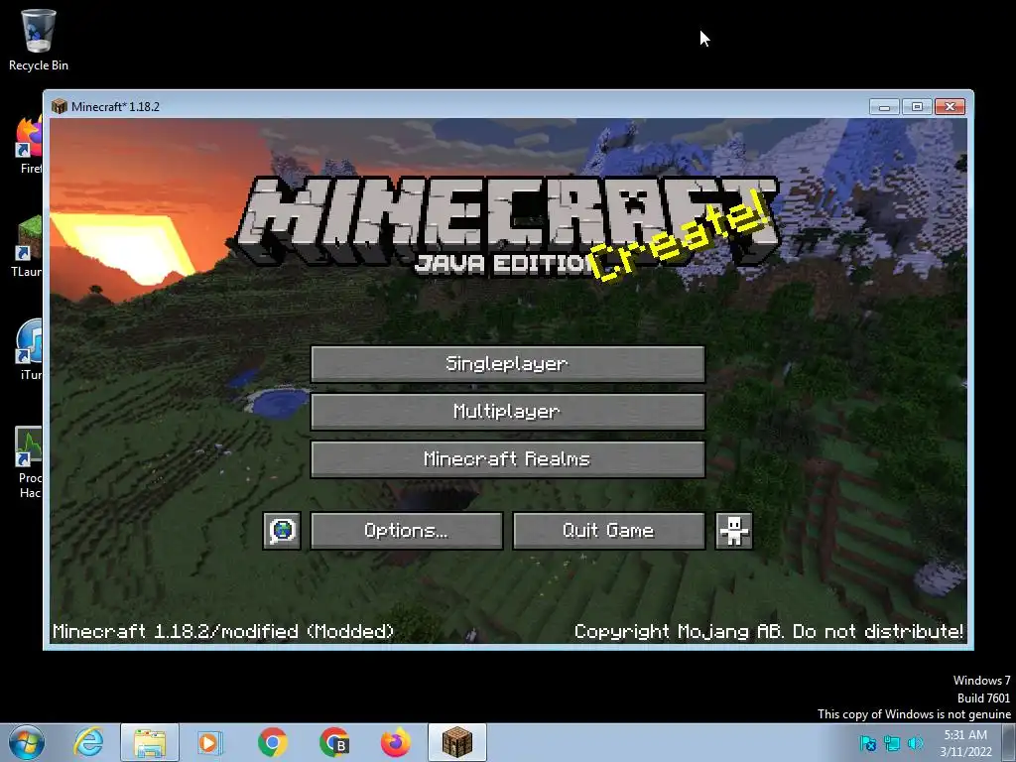Open Windows Media Player from taskbar

point(209,742)
